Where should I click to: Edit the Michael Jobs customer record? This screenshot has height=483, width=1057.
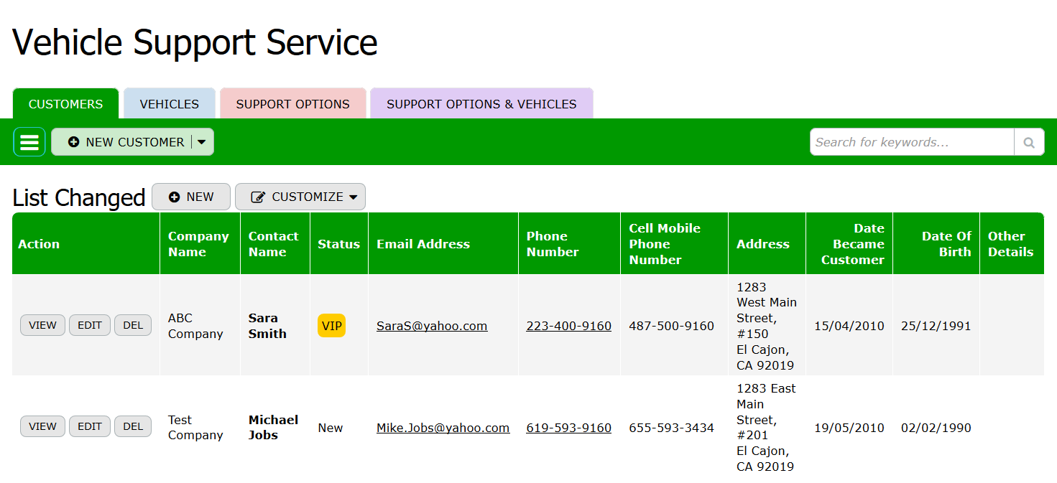pyautogui.click(x=90, y=426)
